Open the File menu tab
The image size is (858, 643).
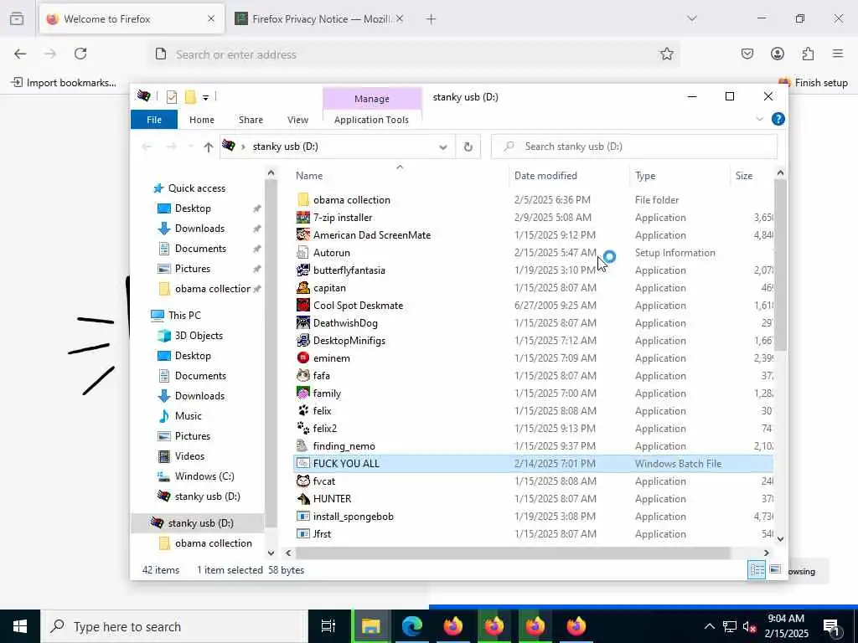point(154,119)
